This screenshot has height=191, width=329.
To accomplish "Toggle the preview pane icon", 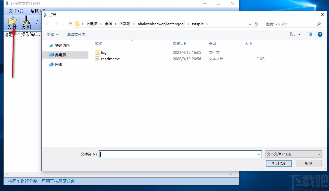I will pos(309,34).
